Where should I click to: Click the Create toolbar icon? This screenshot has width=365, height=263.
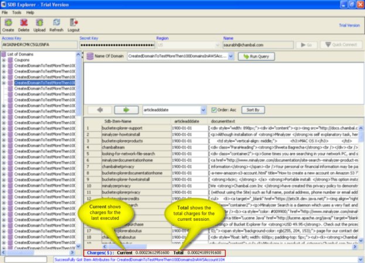[x=8, y=25]
